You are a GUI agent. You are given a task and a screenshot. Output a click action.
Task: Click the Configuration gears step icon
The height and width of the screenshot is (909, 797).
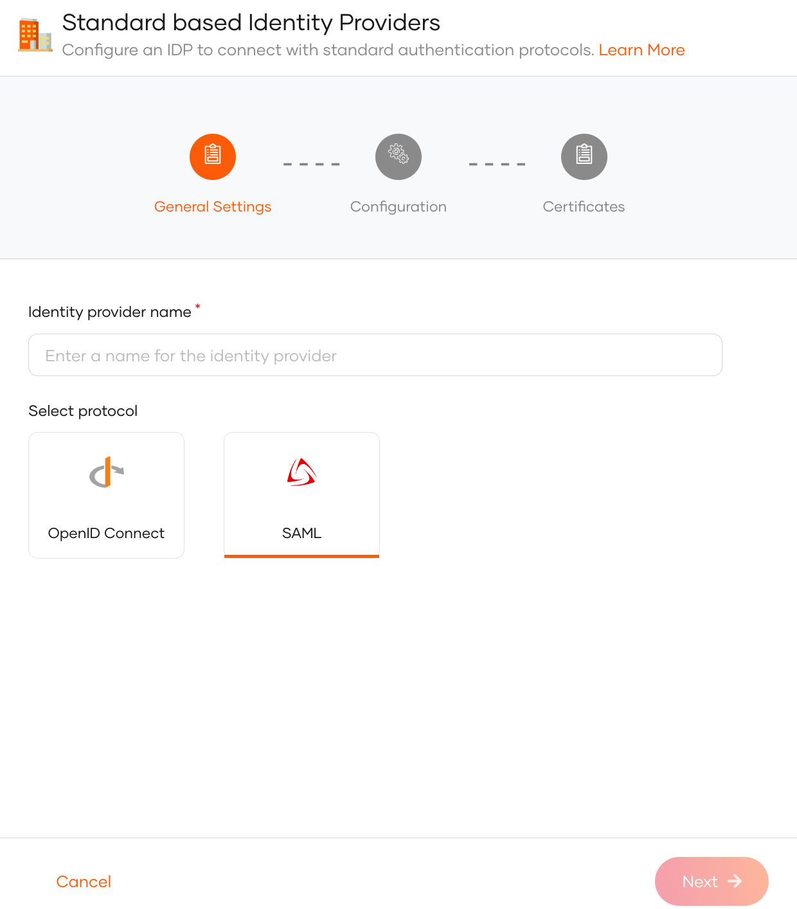[398, 157]
